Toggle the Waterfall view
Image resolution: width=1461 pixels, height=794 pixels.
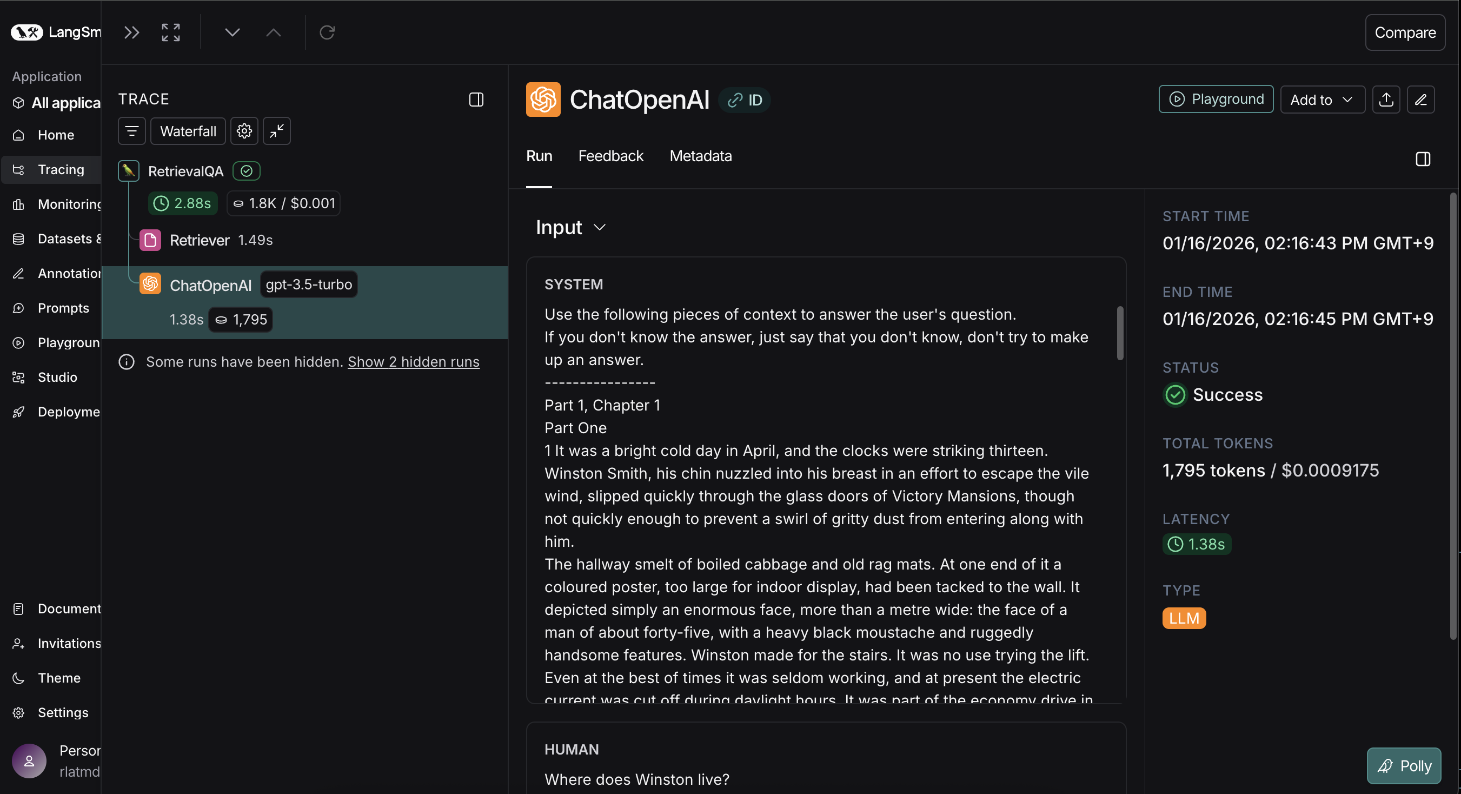pos(188,131)
